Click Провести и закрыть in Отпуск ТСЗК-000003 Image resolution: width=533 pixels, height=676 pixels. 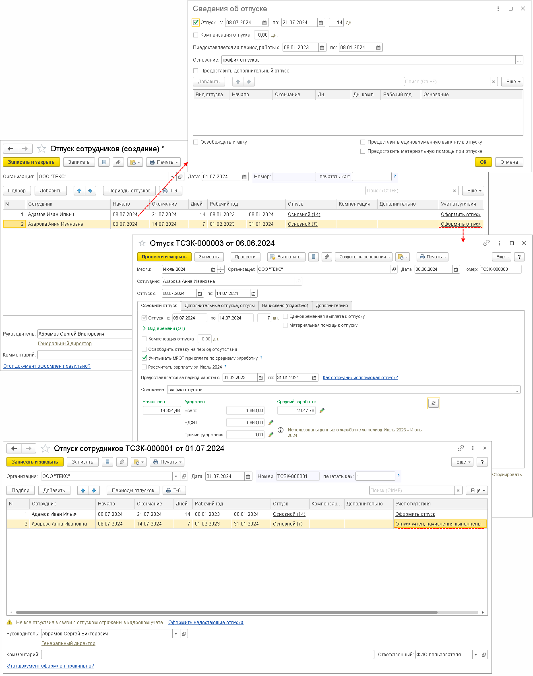[x=164, y=257]
